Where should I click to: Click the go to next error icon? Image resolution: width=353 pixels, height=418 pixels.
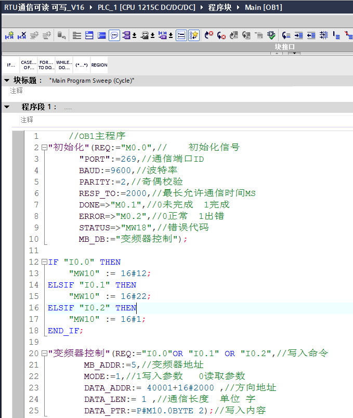pyautogui.click(x=209, y=35)
